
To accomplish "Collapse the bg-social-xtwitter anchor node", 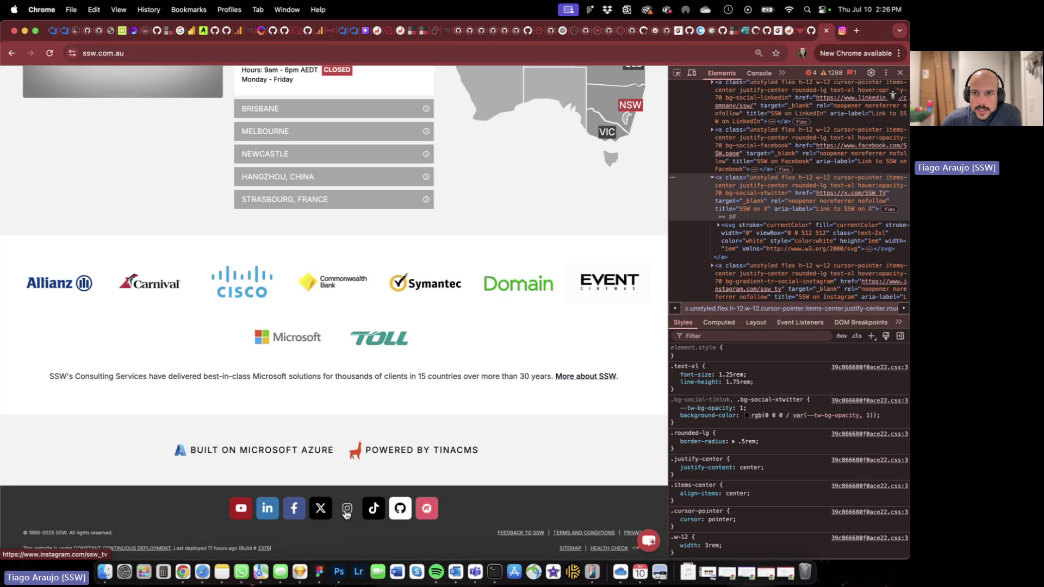I will [x=712, y=178].
